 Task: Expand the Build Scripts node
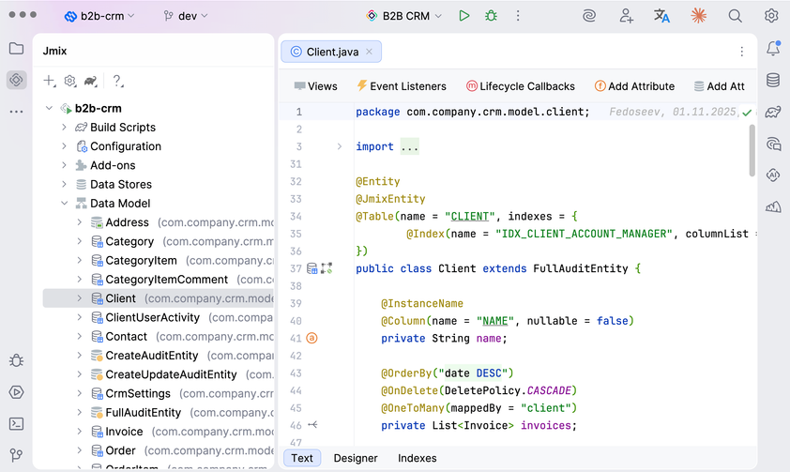tap(65, 128)
